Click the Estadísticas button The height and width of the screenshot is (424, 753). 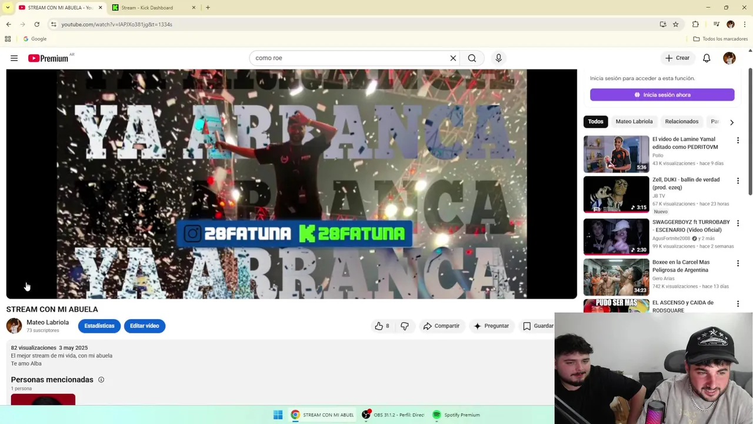[99, 326]
